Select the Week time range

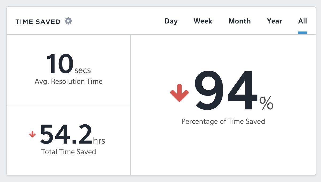203,21
